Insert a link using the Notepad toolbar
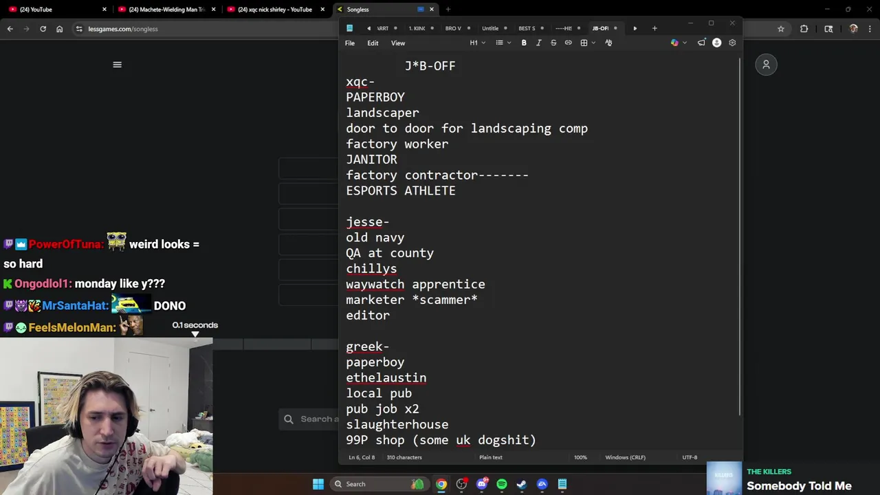 tap(568, 43)
